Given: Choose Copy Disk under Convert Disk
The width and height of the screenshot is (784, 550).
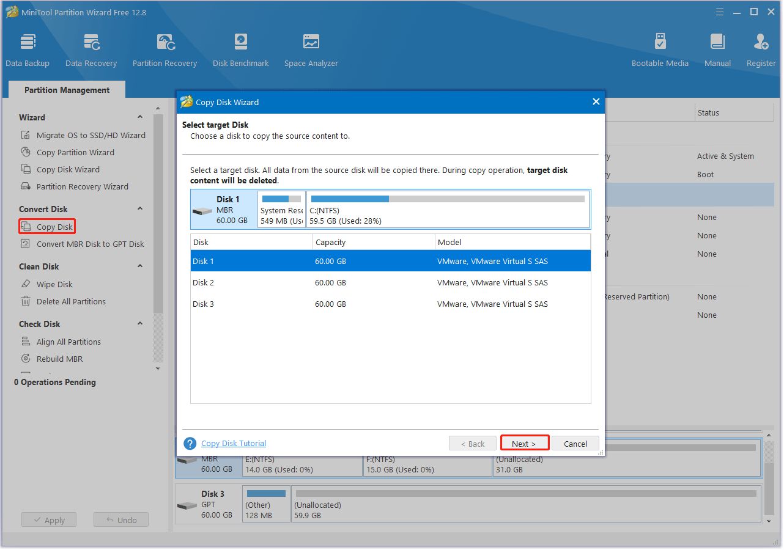Looking at the screenshot, I should pyautogui.click(x=46, y=227).
